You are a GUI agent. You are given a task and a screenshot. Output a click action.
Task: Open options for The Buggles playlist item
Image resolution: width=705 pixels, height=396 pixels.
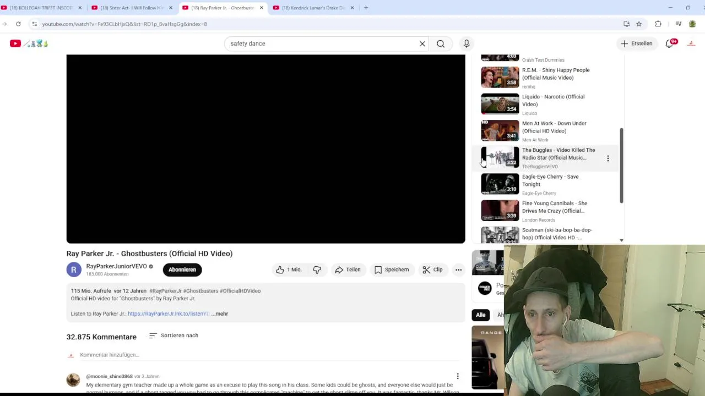(x=608, y=158)
